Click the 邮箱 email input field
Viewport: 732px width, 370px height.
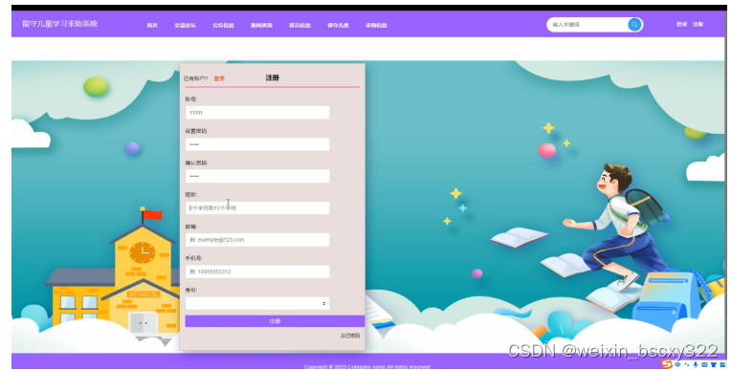click(x=257, y=240)
